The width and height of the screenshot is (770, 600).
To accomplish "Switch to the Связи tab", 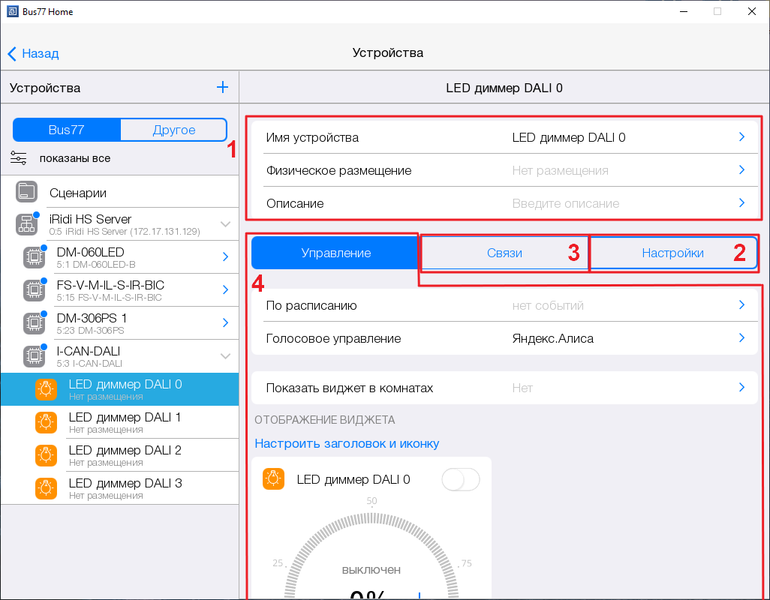I will (x=504, y=253).
